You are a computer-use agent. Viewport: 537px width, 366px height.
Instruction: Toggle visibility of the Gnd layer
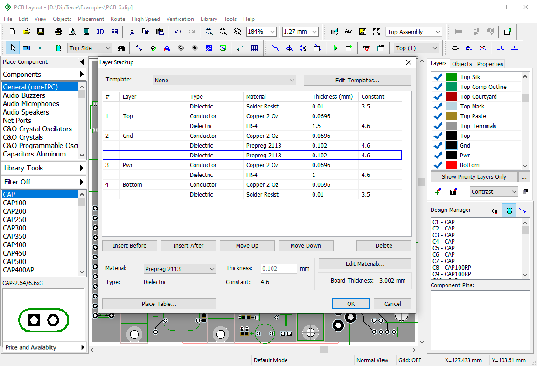(438, 146)
